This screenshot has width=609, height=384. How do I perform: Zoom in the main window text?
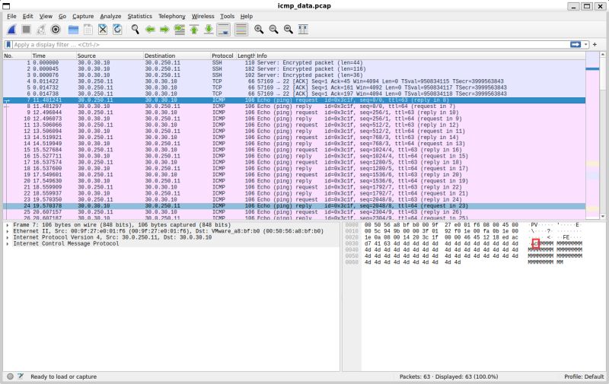[259, 30]
